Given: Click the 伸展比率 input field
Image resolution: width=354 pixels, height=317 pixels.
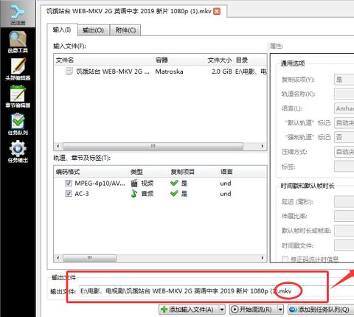Looking at the screenshot, I should (x=344, y=216).
